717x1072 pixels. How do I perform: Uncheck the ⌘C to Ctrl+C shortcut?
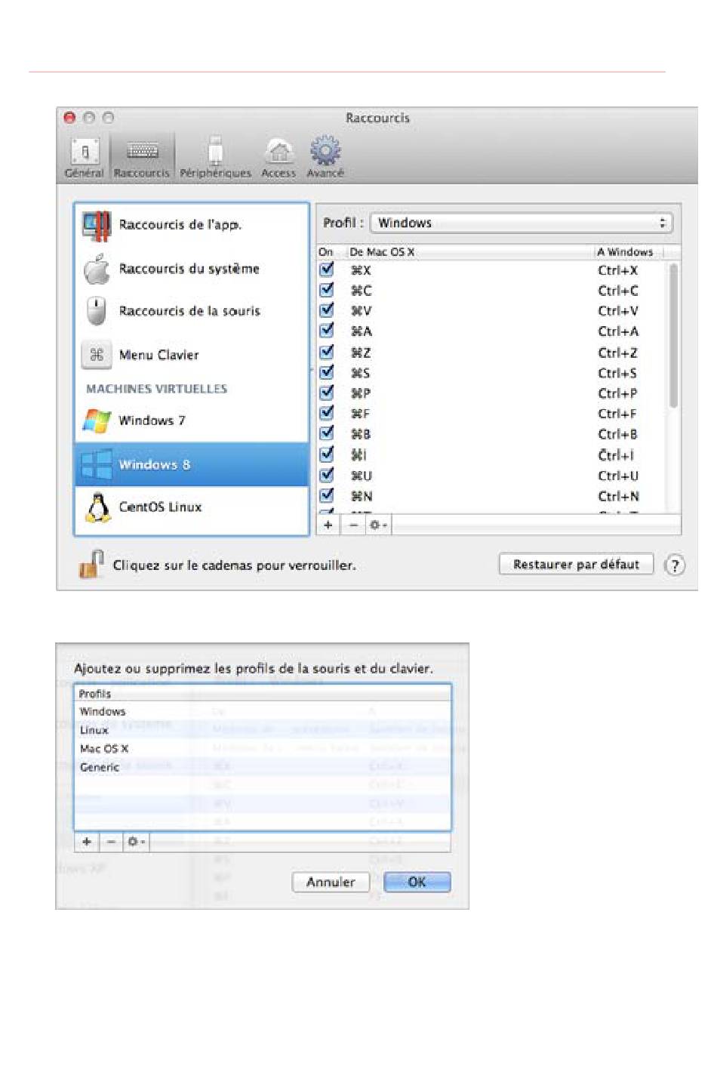pyautogui.click(x=327, y=289)
